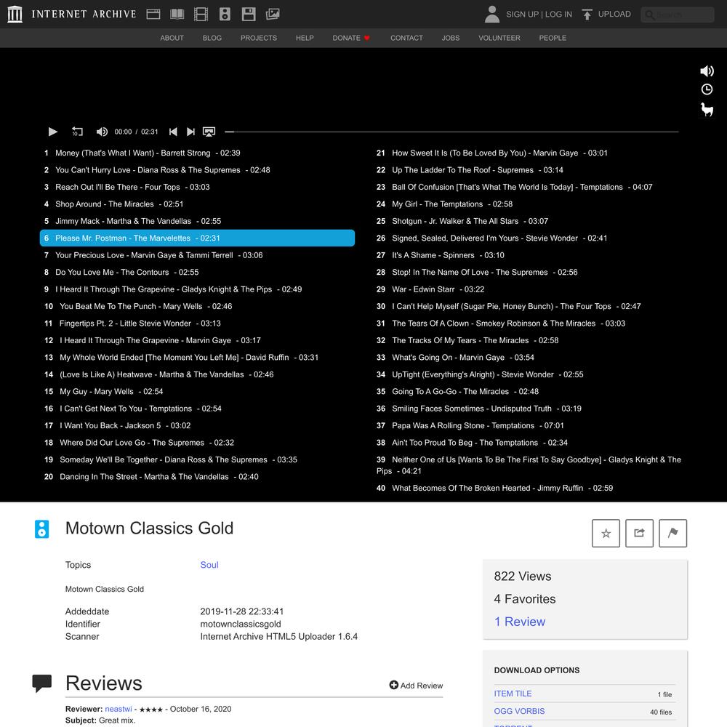Click the SIGN UP link
The width and height of the screenshot is (727, 727).
[522, 15]
